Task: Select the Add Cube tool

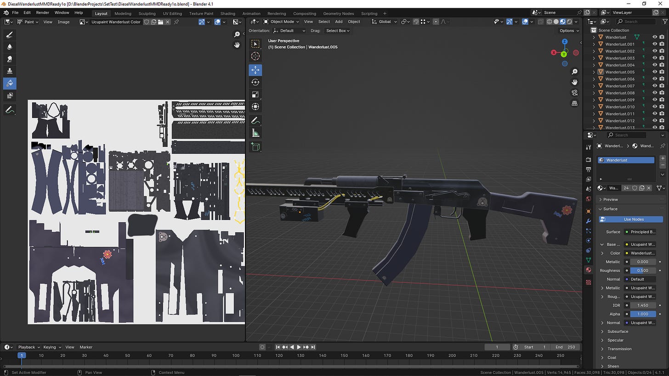Action: 255,146
